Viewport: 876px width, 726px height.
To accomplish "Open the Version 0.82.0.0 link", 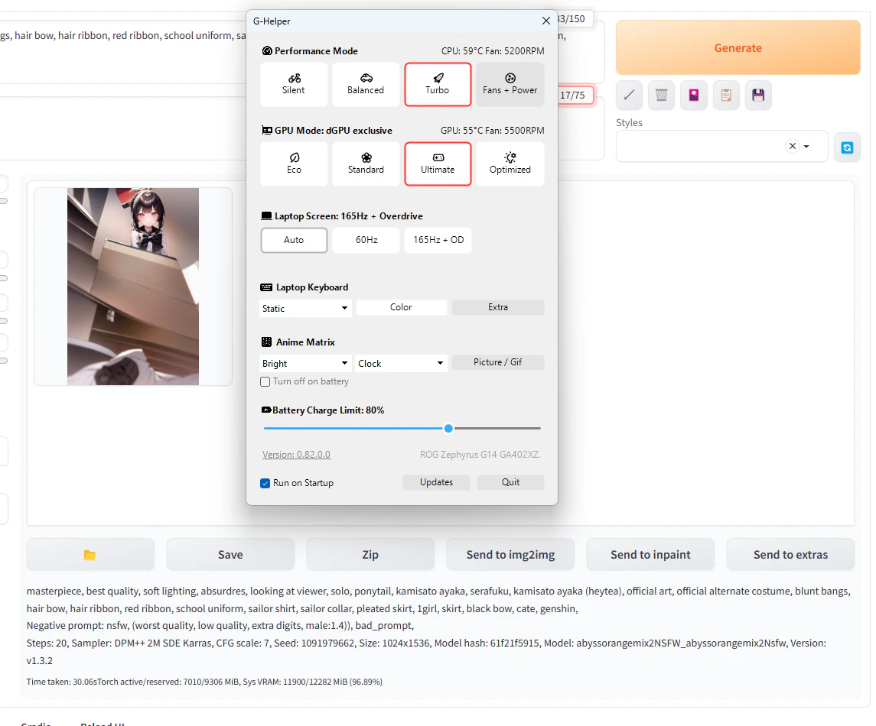I will (297, 454).
